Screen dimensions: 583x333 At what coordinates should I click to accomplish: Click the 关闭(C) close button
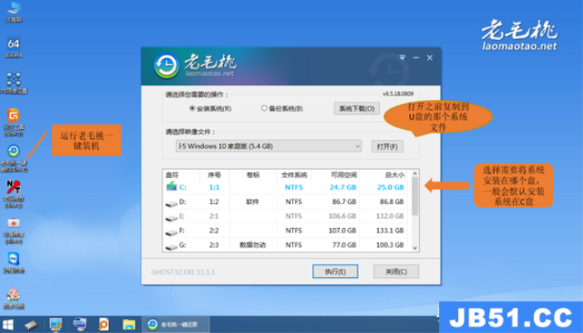[x=396, y=271]
